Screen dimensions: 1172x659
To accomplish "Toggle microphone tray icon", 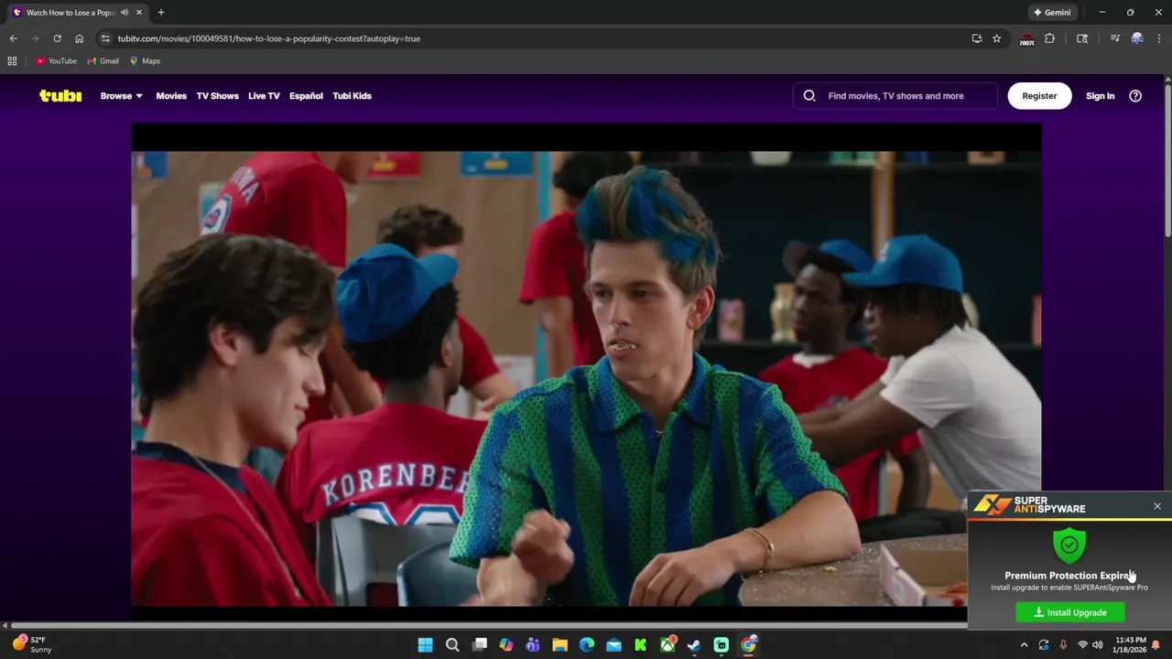I will click(x=1063, y=645).
